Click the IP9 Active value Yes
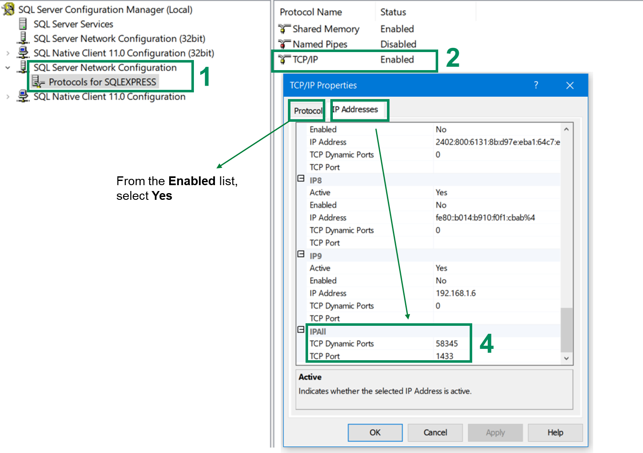Image resolution: width=643 pixels, height=453 pixels. point(441,268)
